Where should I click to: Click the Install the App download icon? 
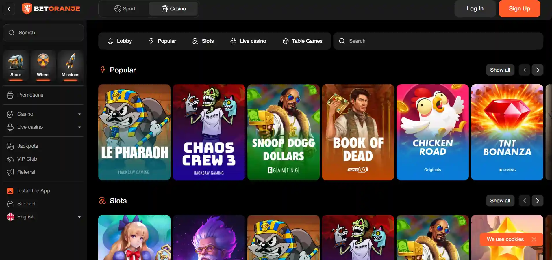tap(10, 191)
